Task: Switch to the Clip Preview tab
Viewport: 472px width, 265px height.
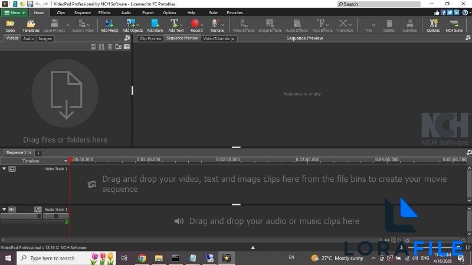Action: coord(150,38)
